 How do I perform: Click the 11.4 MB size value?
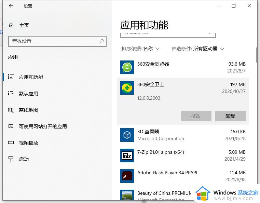point(237,173)
